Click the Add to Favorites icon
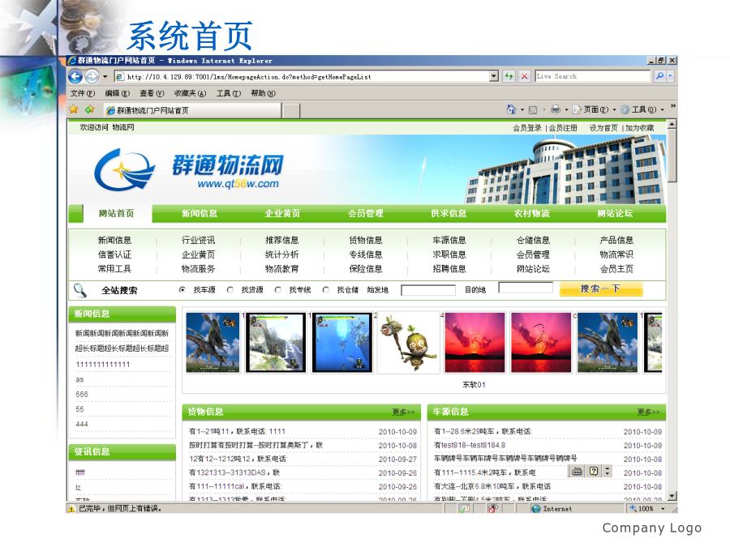The image size is (730, 547). (x=88, y=109)
